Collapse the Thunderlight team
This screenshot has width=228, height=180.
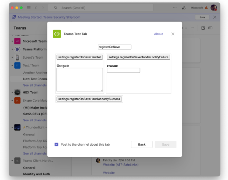pyautogui.click(x=12, y=127)
